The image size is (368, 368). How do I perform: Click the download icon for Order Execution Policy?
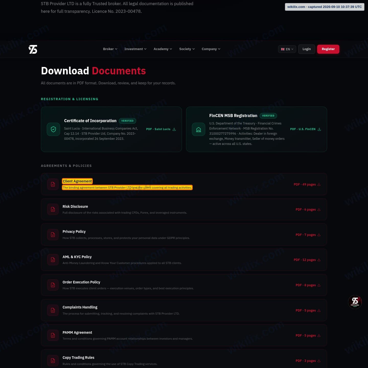(x=319, y=285)
